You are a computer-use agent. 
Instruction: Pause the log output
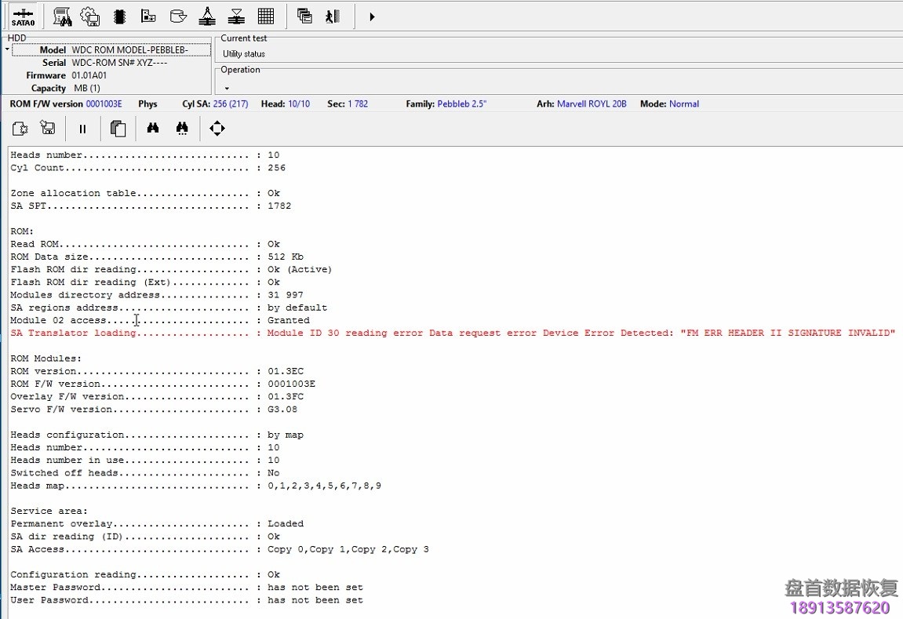82,128
